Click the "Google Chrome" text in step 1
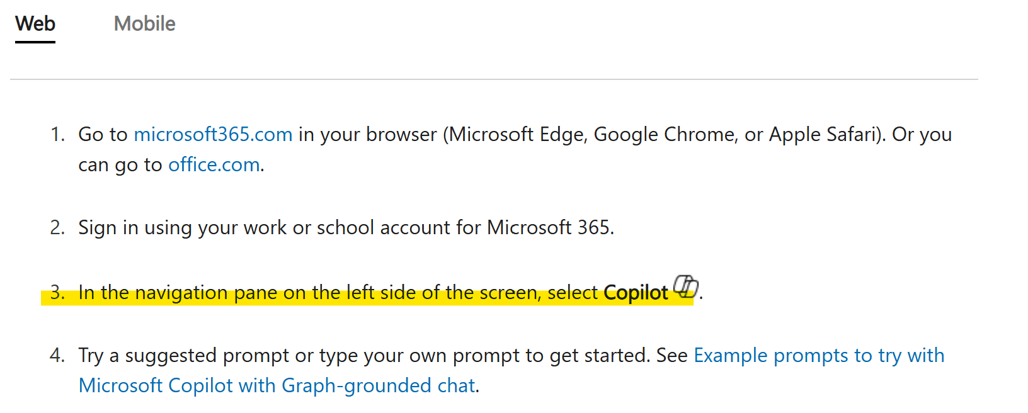1028x413 pixels. [666, 134]
